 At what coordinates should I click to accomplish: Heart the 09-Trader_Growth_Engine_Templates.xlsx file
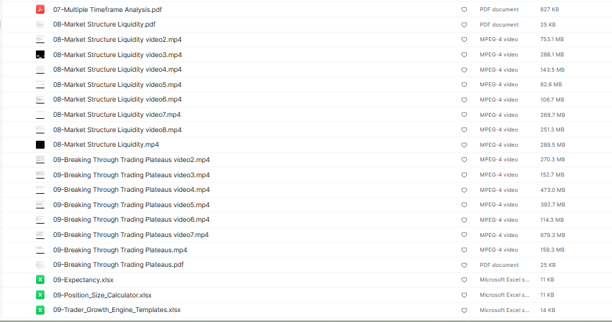tap(464, 310)
